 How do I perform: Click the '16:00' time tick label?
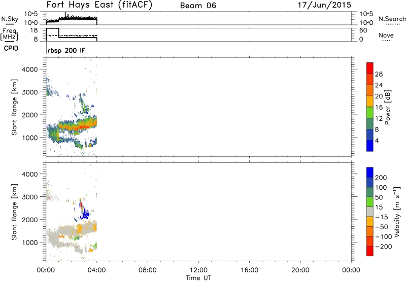click(x=249, y=270)
